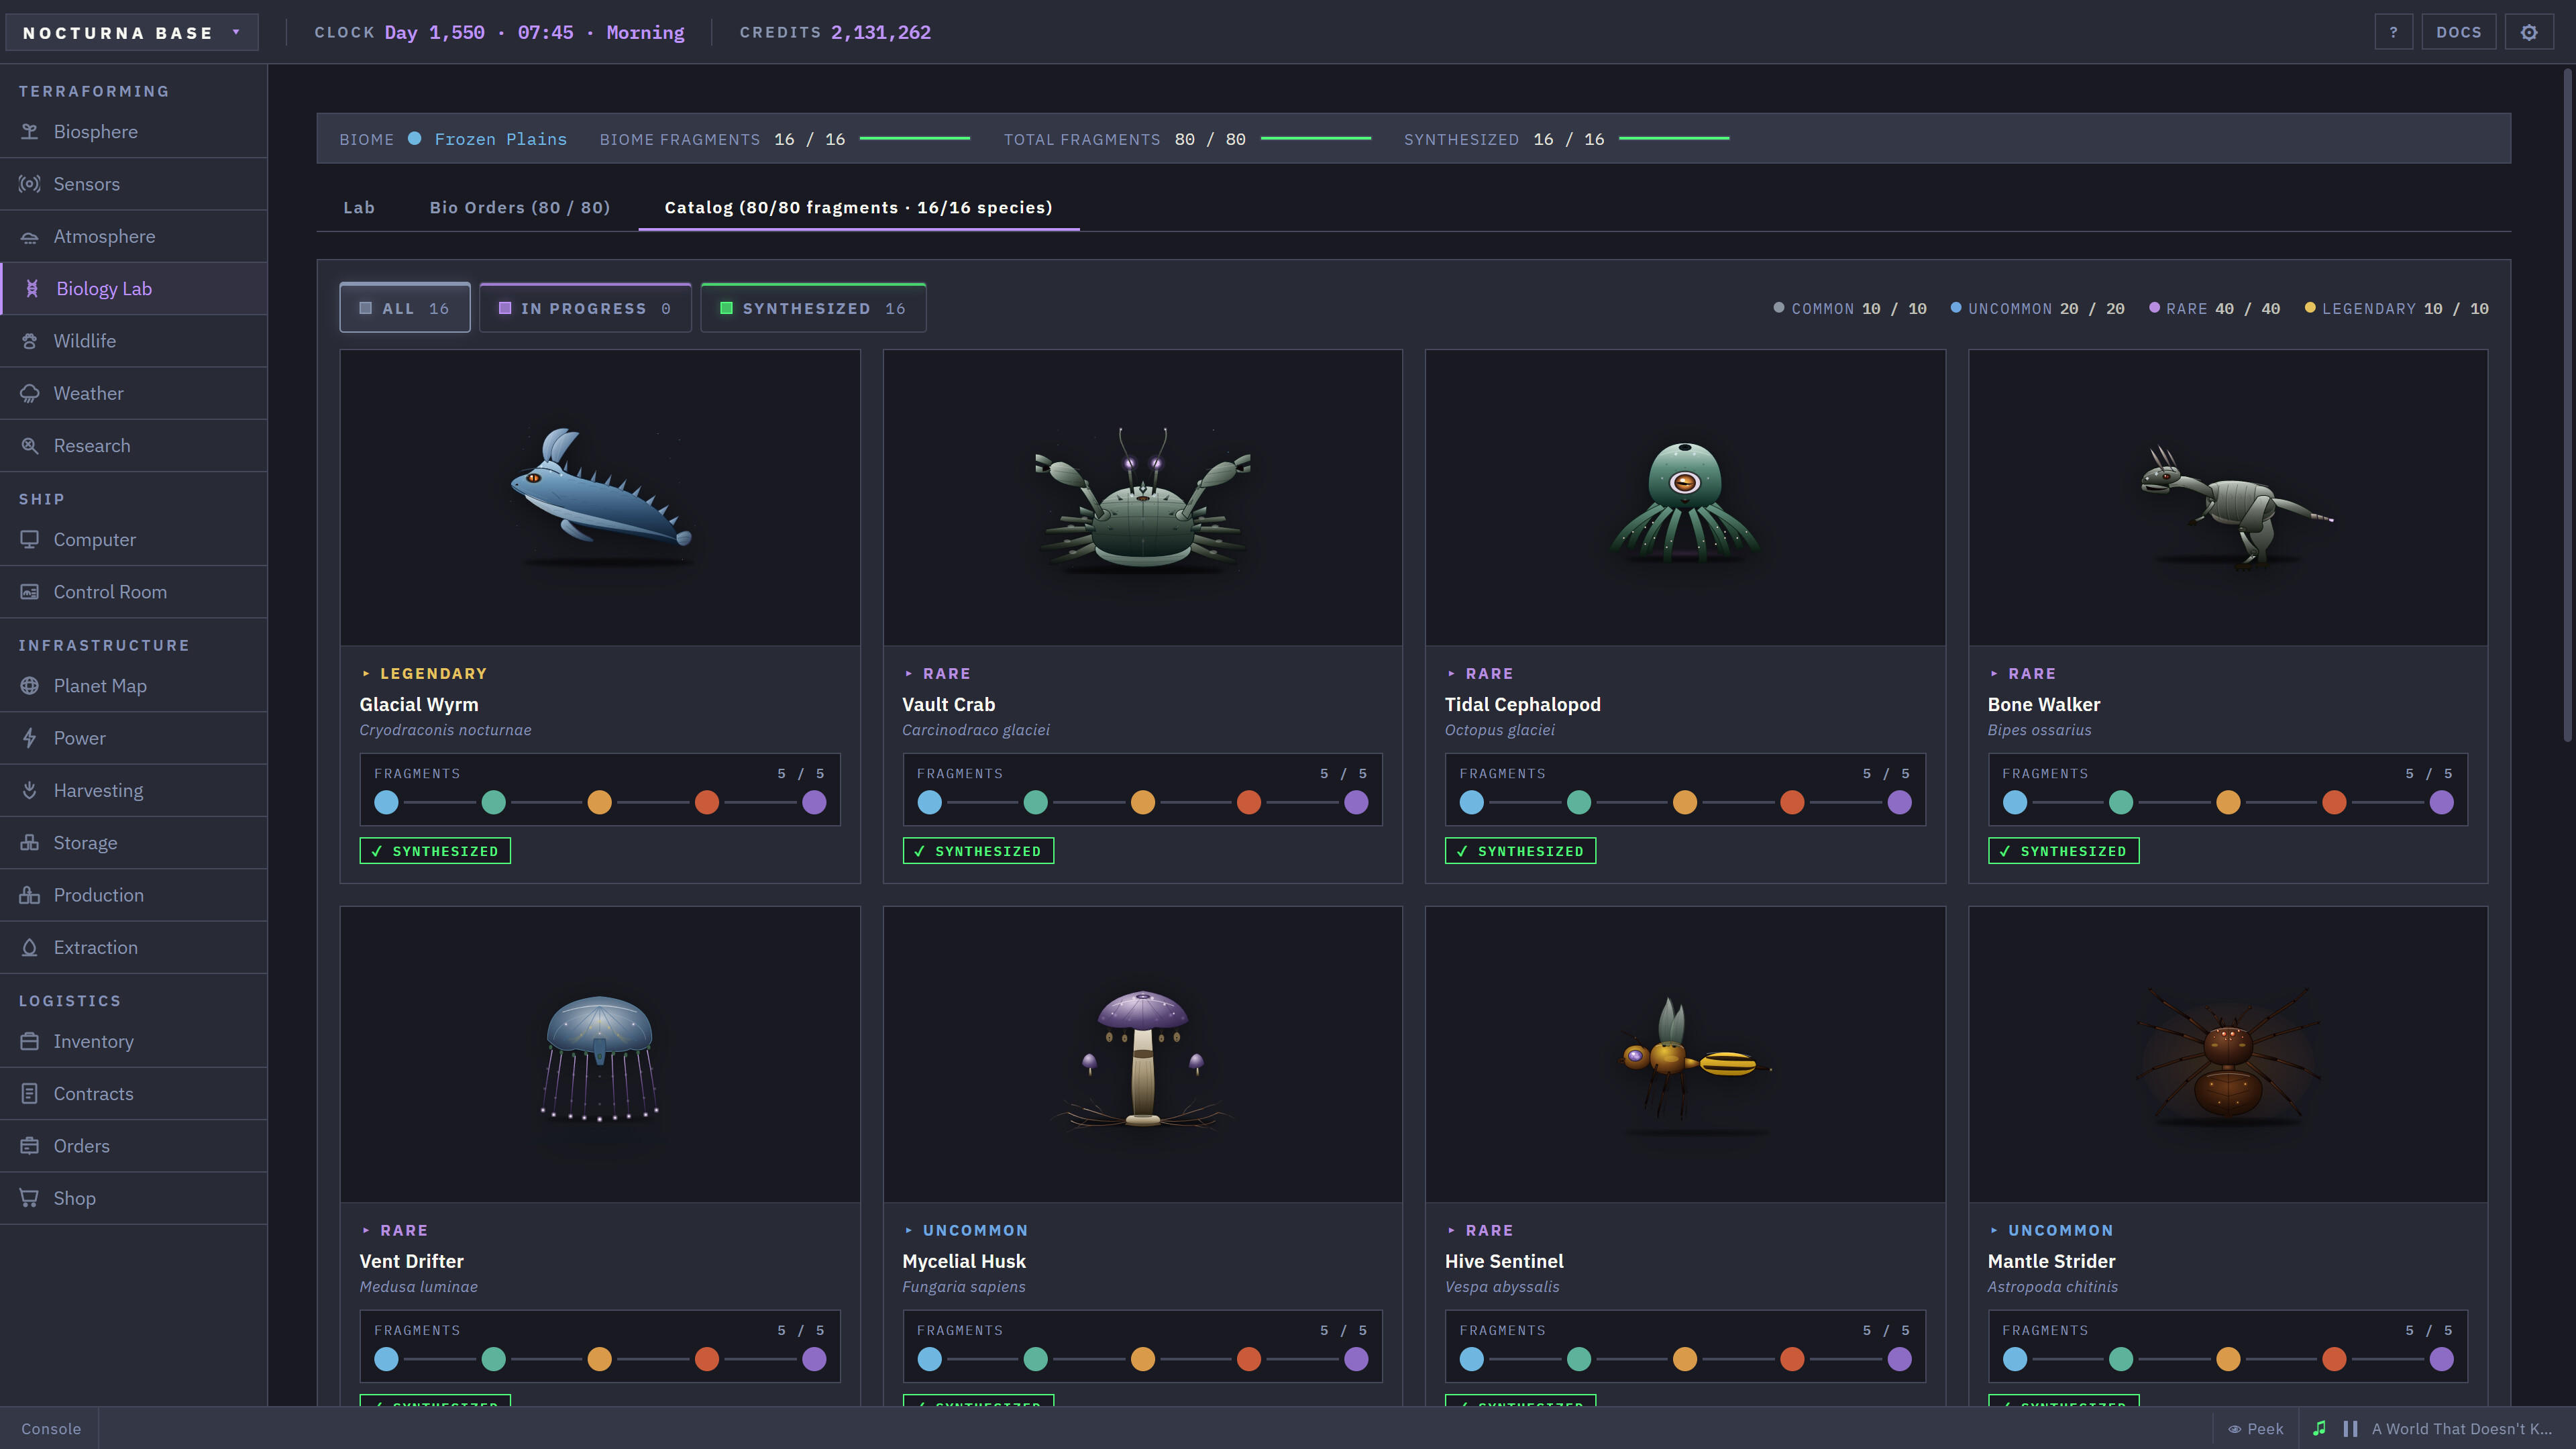Screen dimensions: 2576x1449
Task: Click the Tidal Cephalopod creature image
Action: (x=1685, y=497)
